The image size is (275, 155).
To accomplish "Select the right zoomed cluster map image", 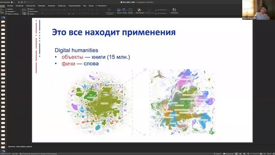I will pyautogui.click(x=183, y=102).
